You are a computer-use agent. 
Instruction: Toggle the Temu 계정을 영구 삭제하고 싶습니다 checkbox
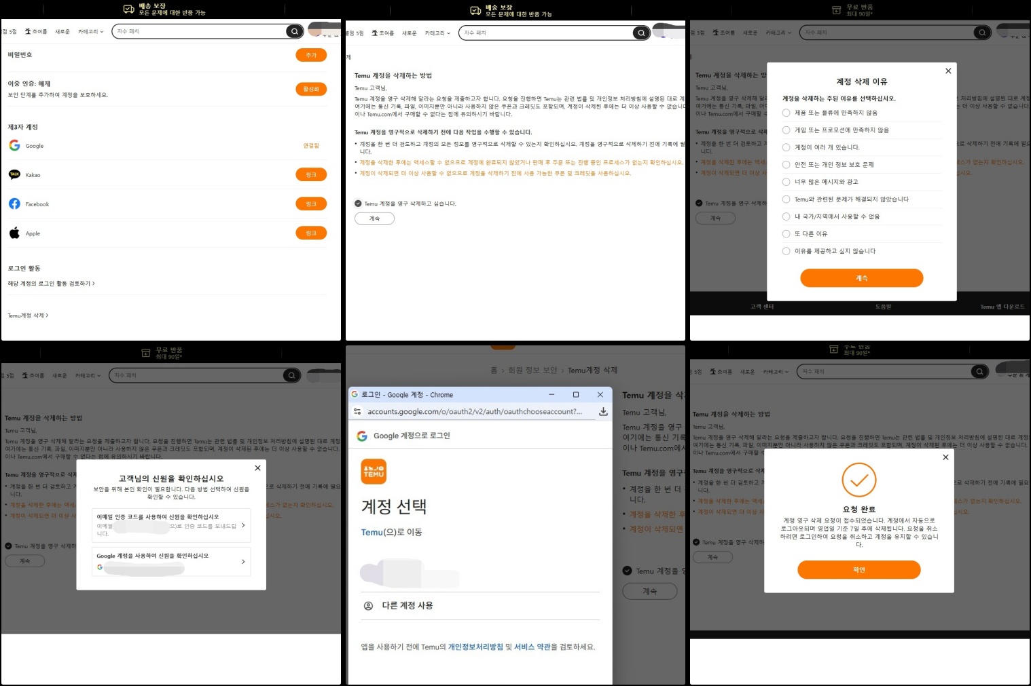(358, 204)
